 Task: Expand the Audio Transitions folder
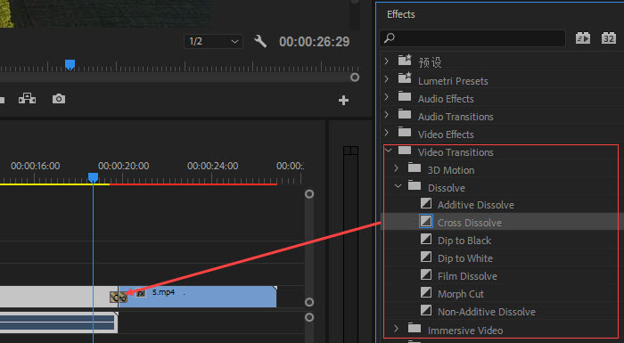tap(386, 115)
